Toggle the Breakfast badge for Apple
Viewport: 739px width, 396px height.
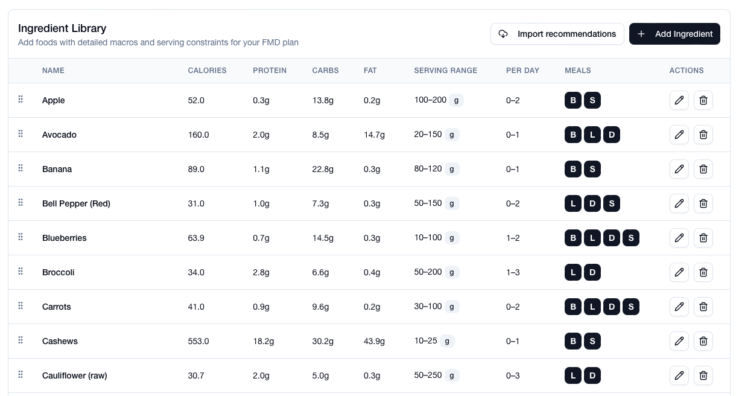[573, 100]
